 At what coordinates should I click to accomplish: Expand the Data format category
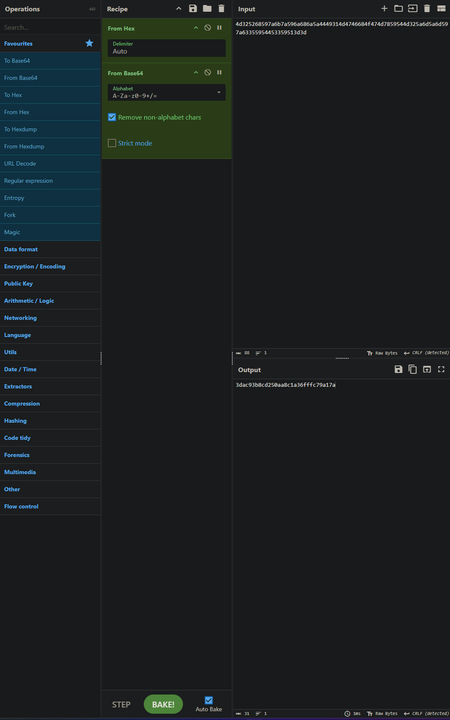tap(21, 250)
